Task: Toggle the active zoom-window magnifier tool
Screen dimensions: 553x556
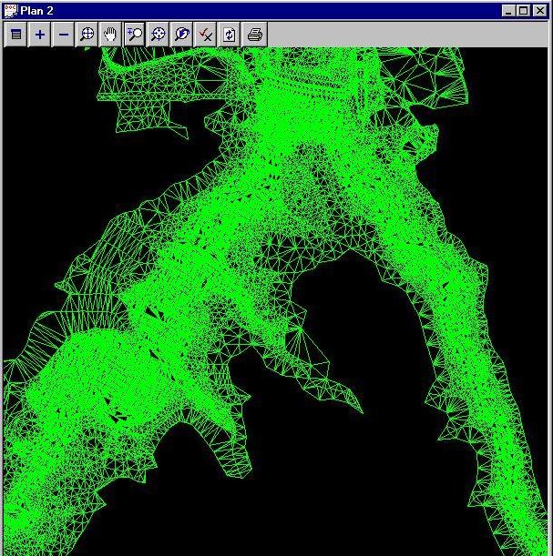Action: point(135,35)
